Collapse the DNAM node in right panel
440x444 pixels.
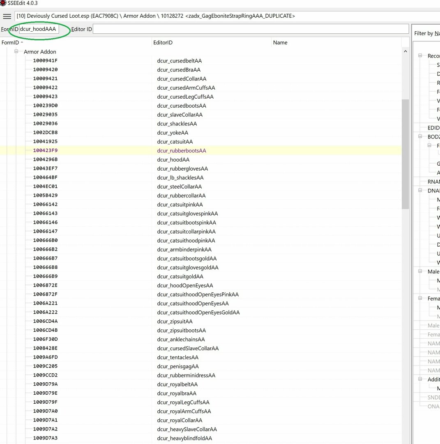tap(420, 191)
